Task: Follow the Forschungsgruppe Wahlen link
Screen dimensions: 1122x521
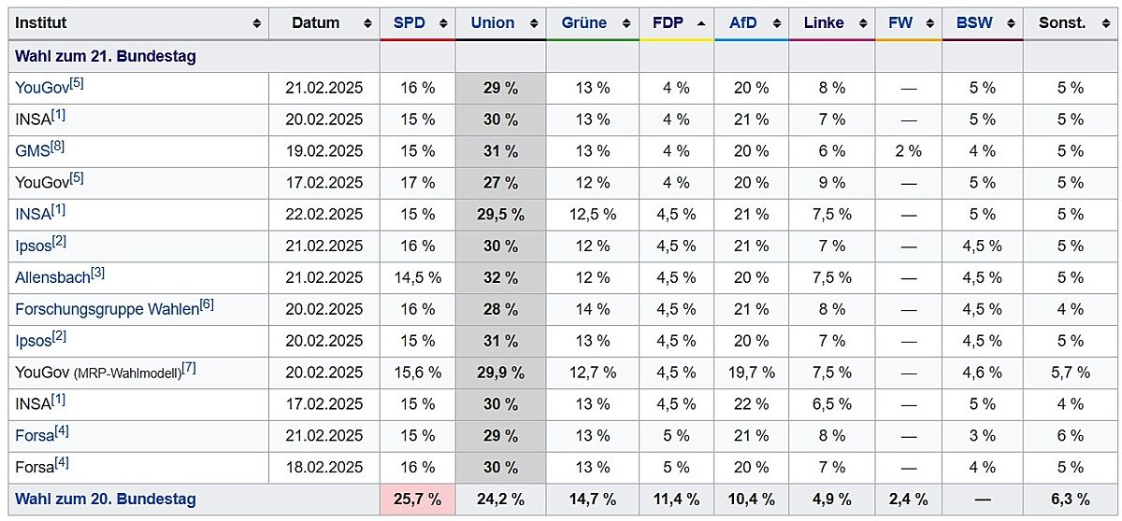Action: (x=107, y=309)
